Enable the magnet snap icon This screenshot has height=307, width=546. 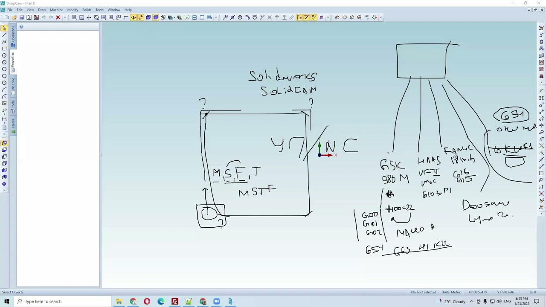(x=247, y=17)
